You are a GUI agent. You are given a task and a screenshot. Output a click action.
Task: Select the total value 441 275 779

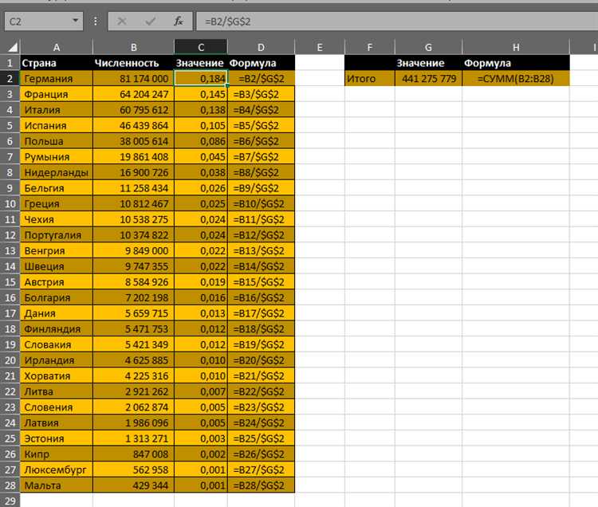tap(428, 79)
